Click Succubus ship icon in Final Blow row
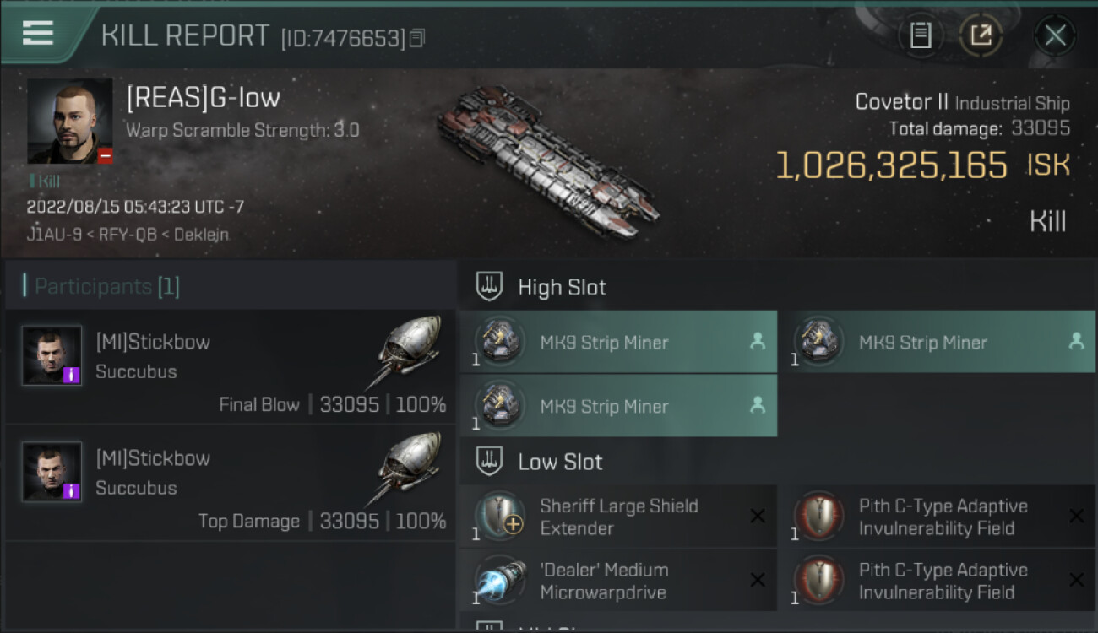 (410, 352)
